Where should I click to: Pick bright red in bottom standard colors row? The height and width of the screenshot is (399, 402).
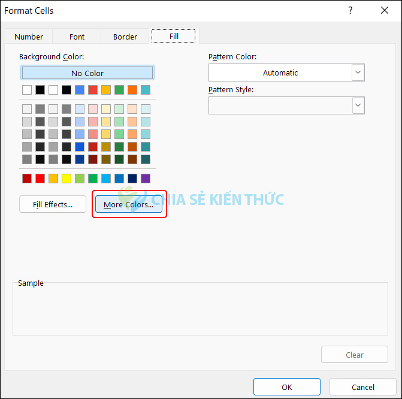(x=40, y=179)
